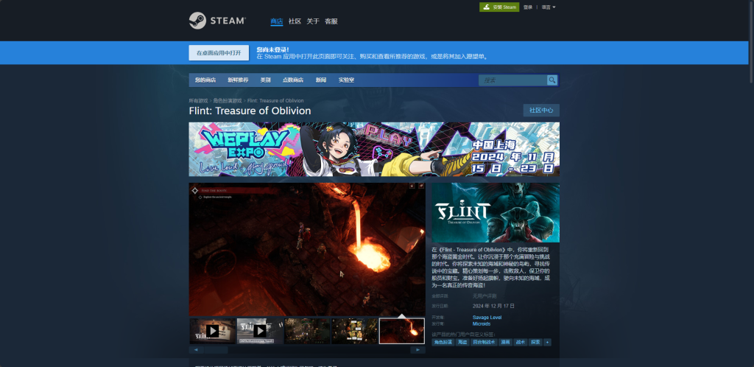Click the 无用户评测 review text
Viewport: 754px width, 367px height.
click(485, 296)
